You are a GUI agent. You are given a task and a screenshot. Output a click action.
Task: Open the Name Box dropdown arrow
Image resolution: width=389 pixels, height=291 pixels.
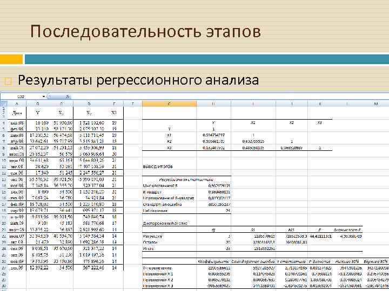[x=44, y=97]
